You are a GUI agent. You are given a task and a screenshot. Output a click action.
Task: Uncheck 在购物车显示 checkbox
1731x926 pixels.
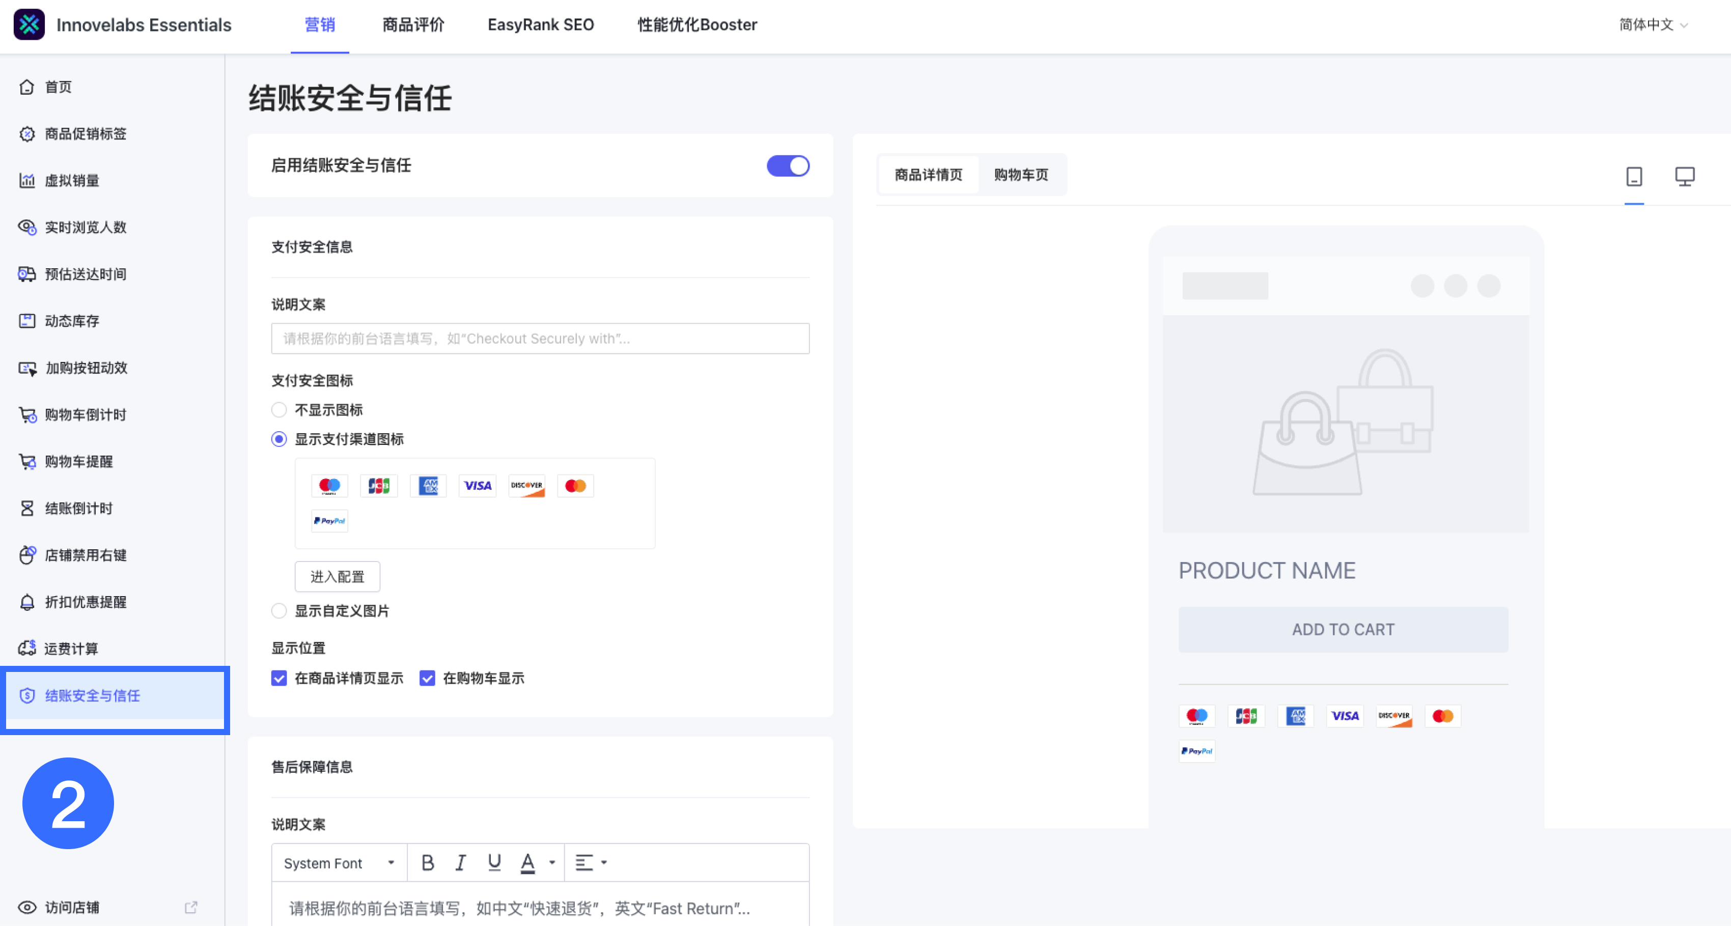click(427, 678)
